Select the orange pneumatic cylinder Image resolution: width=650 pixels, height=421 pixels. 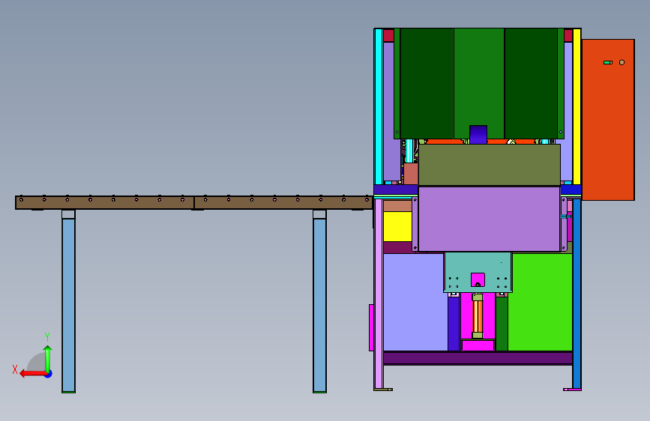[x=478, y=316]
